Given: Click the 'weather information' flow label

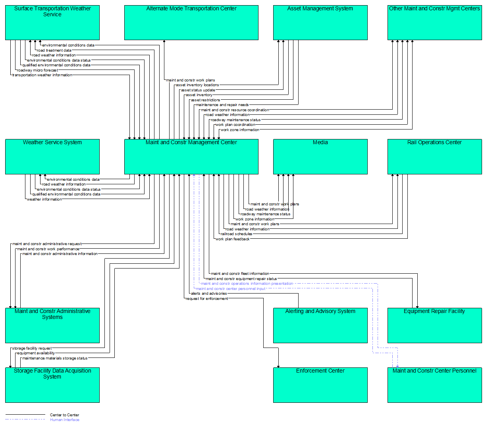Looking at the screenshot, I should point(44,199).
